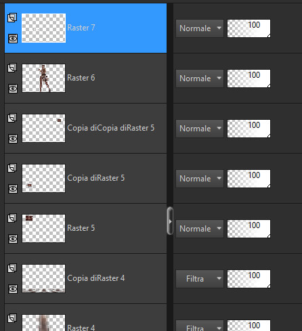Hide the Raster 7 layer with eye icon
Image resolution: width=302 pixels, height=331 pixels.
pyautogui.click(x=13, y=39)
